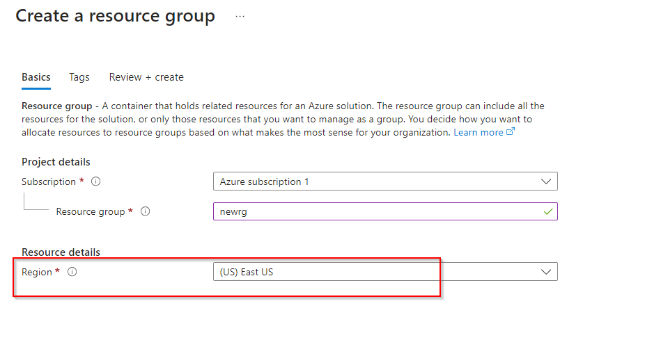Click the Resource group info icon
Viewport: 661px width, 340px height.
click(146, 212)
